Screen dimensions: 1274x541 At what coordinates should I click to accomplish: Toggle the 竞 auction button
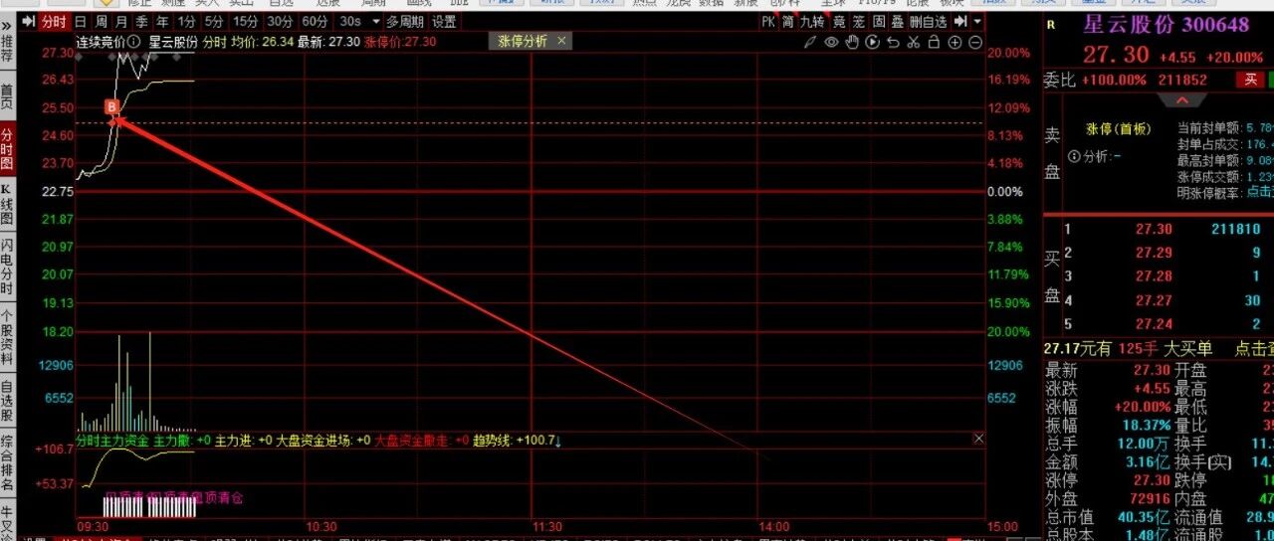(838, 21)
